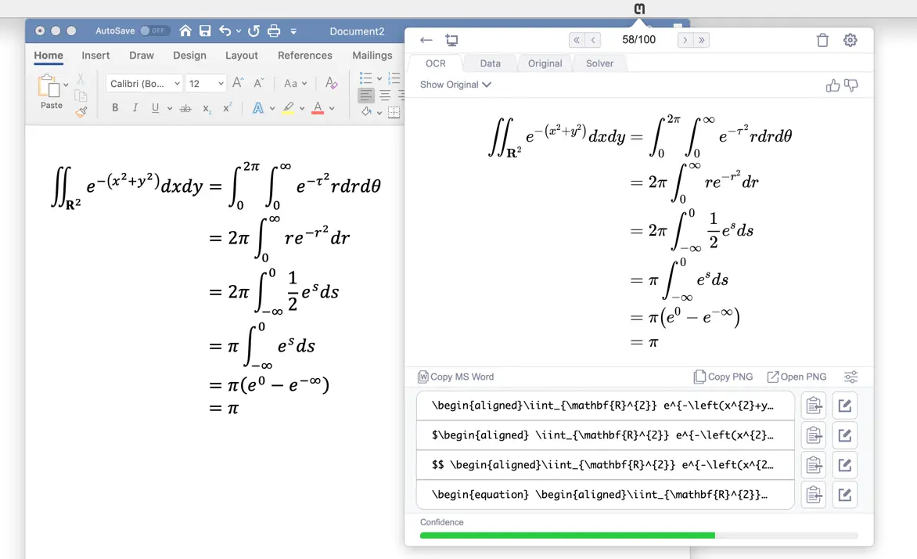Open the Design ribbon tab
The height and width of the screenshot is (559, 917).
pyautogui.click(x=189, y=56)
